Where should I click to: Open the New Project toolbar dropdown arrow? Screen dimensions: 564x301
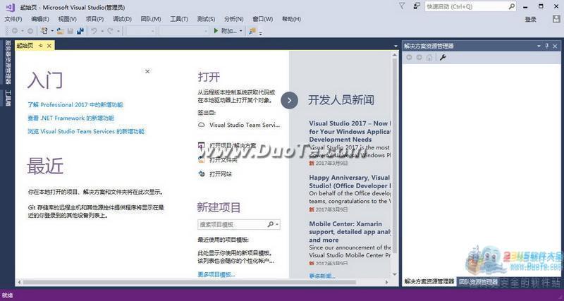point(52,31)
